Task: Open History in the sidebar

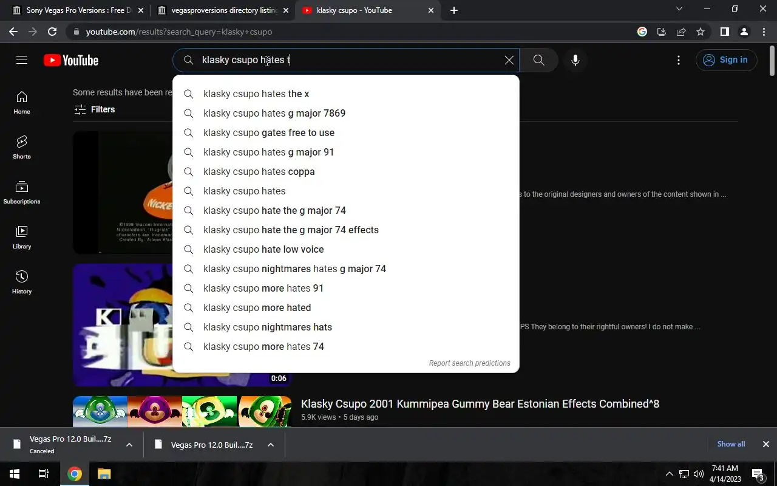Action: click(22, 282)
